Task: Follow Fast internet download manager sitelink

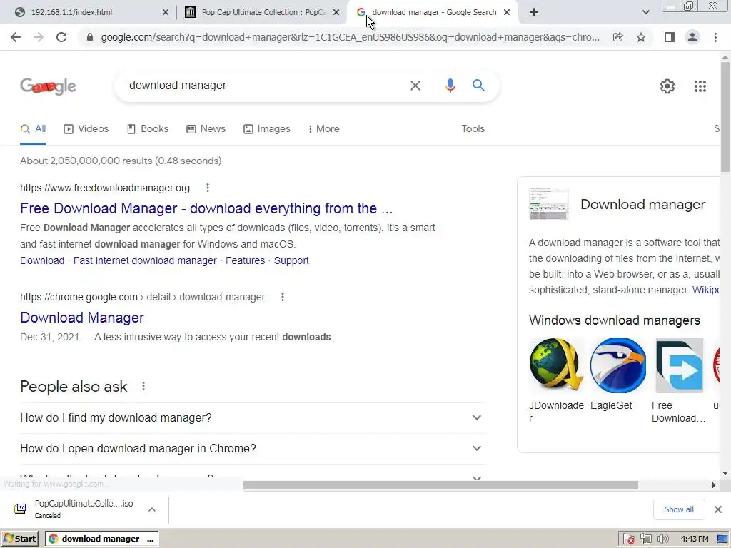Action: pyautogui.click(x=145, y=260)
